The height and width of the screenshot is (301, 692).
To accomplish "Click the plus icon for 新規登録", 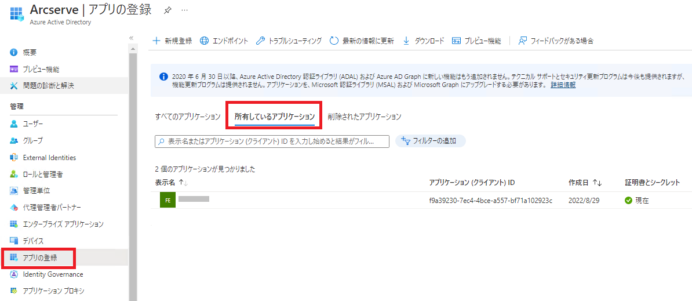I will 156,41.
